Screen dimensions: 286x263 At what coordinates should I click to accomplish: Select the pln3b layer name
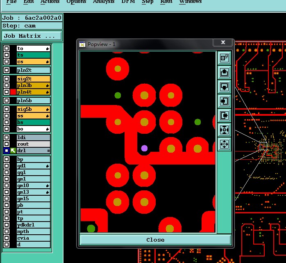[33, 85]
